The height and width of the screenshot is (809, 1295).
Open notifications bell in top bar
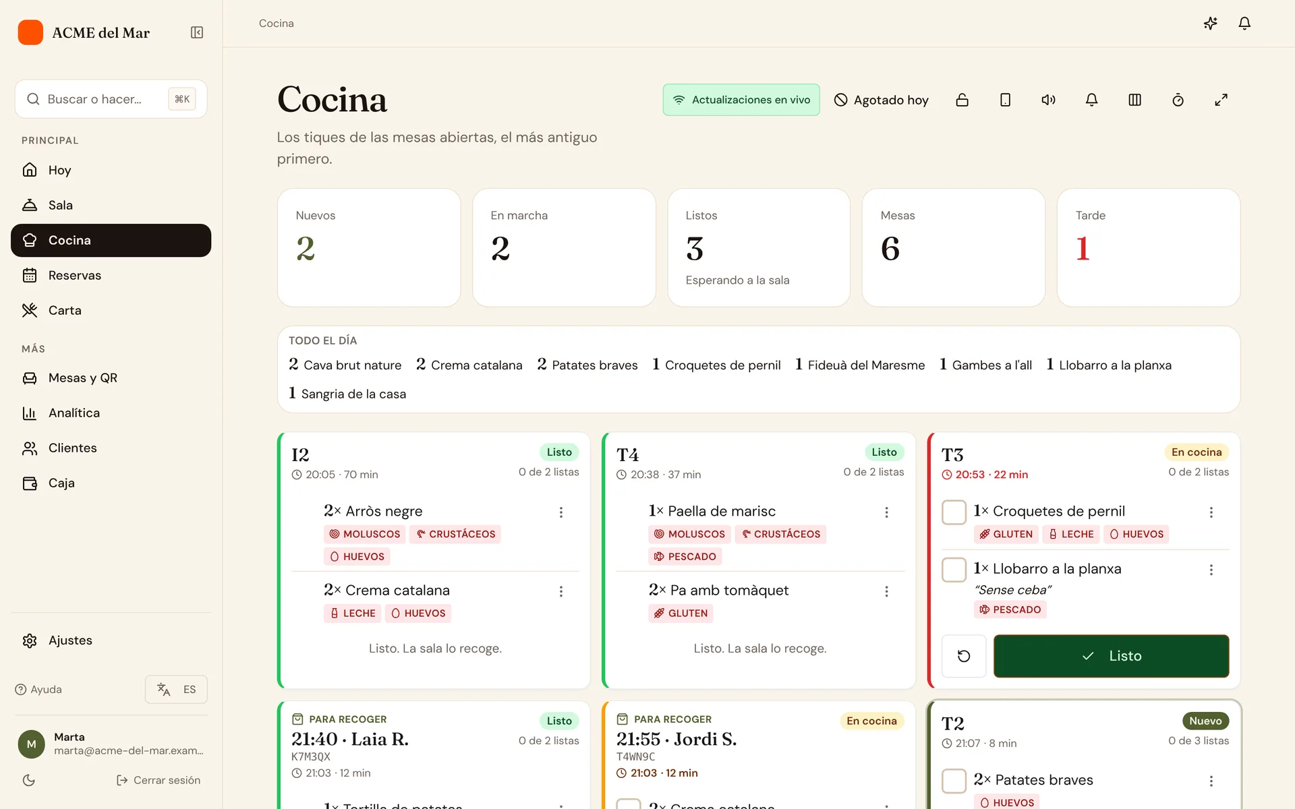coord(1244,23)
